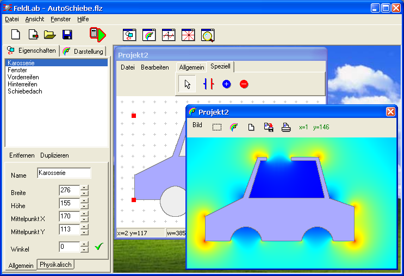Viewport: 404px width, 276px height.
Task: Click the front wheel circle in editor
Action: pos(173,202)
